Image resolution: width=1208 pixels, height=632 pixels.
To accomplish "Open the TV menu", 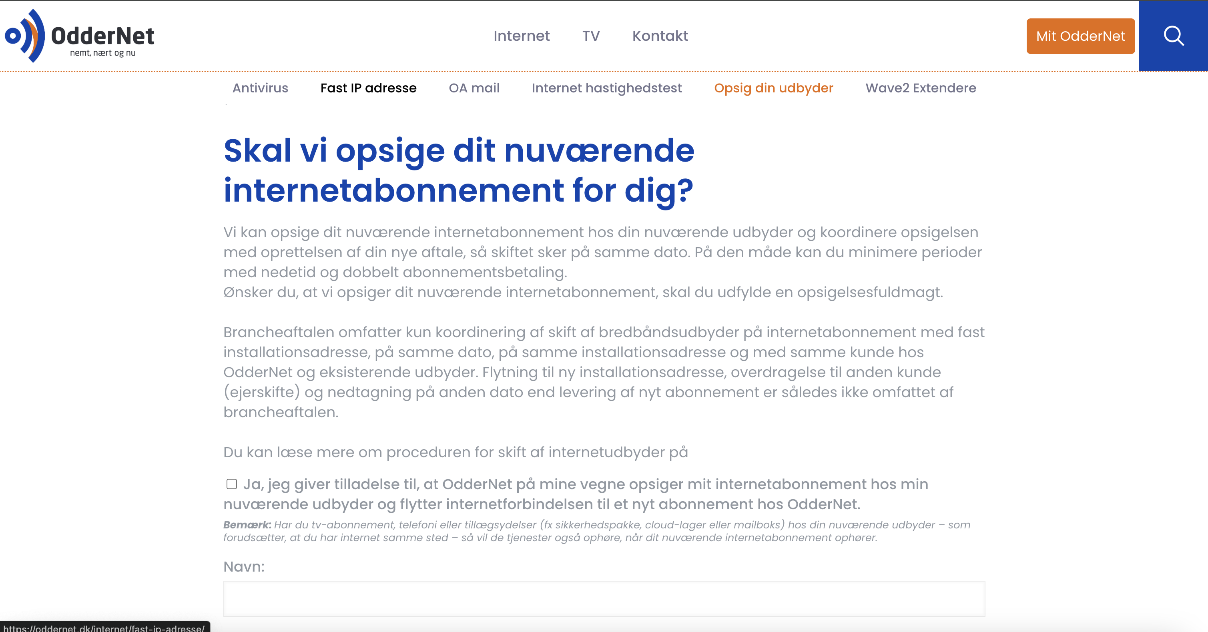I will (x=591, y=36).
